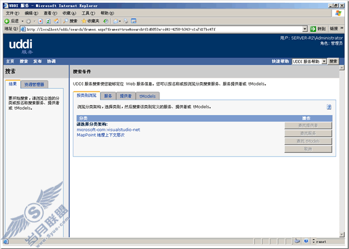Screen dimensions: 349x249
Task: Open the Mail envelope icon
Action: click(x=116, y=22)
